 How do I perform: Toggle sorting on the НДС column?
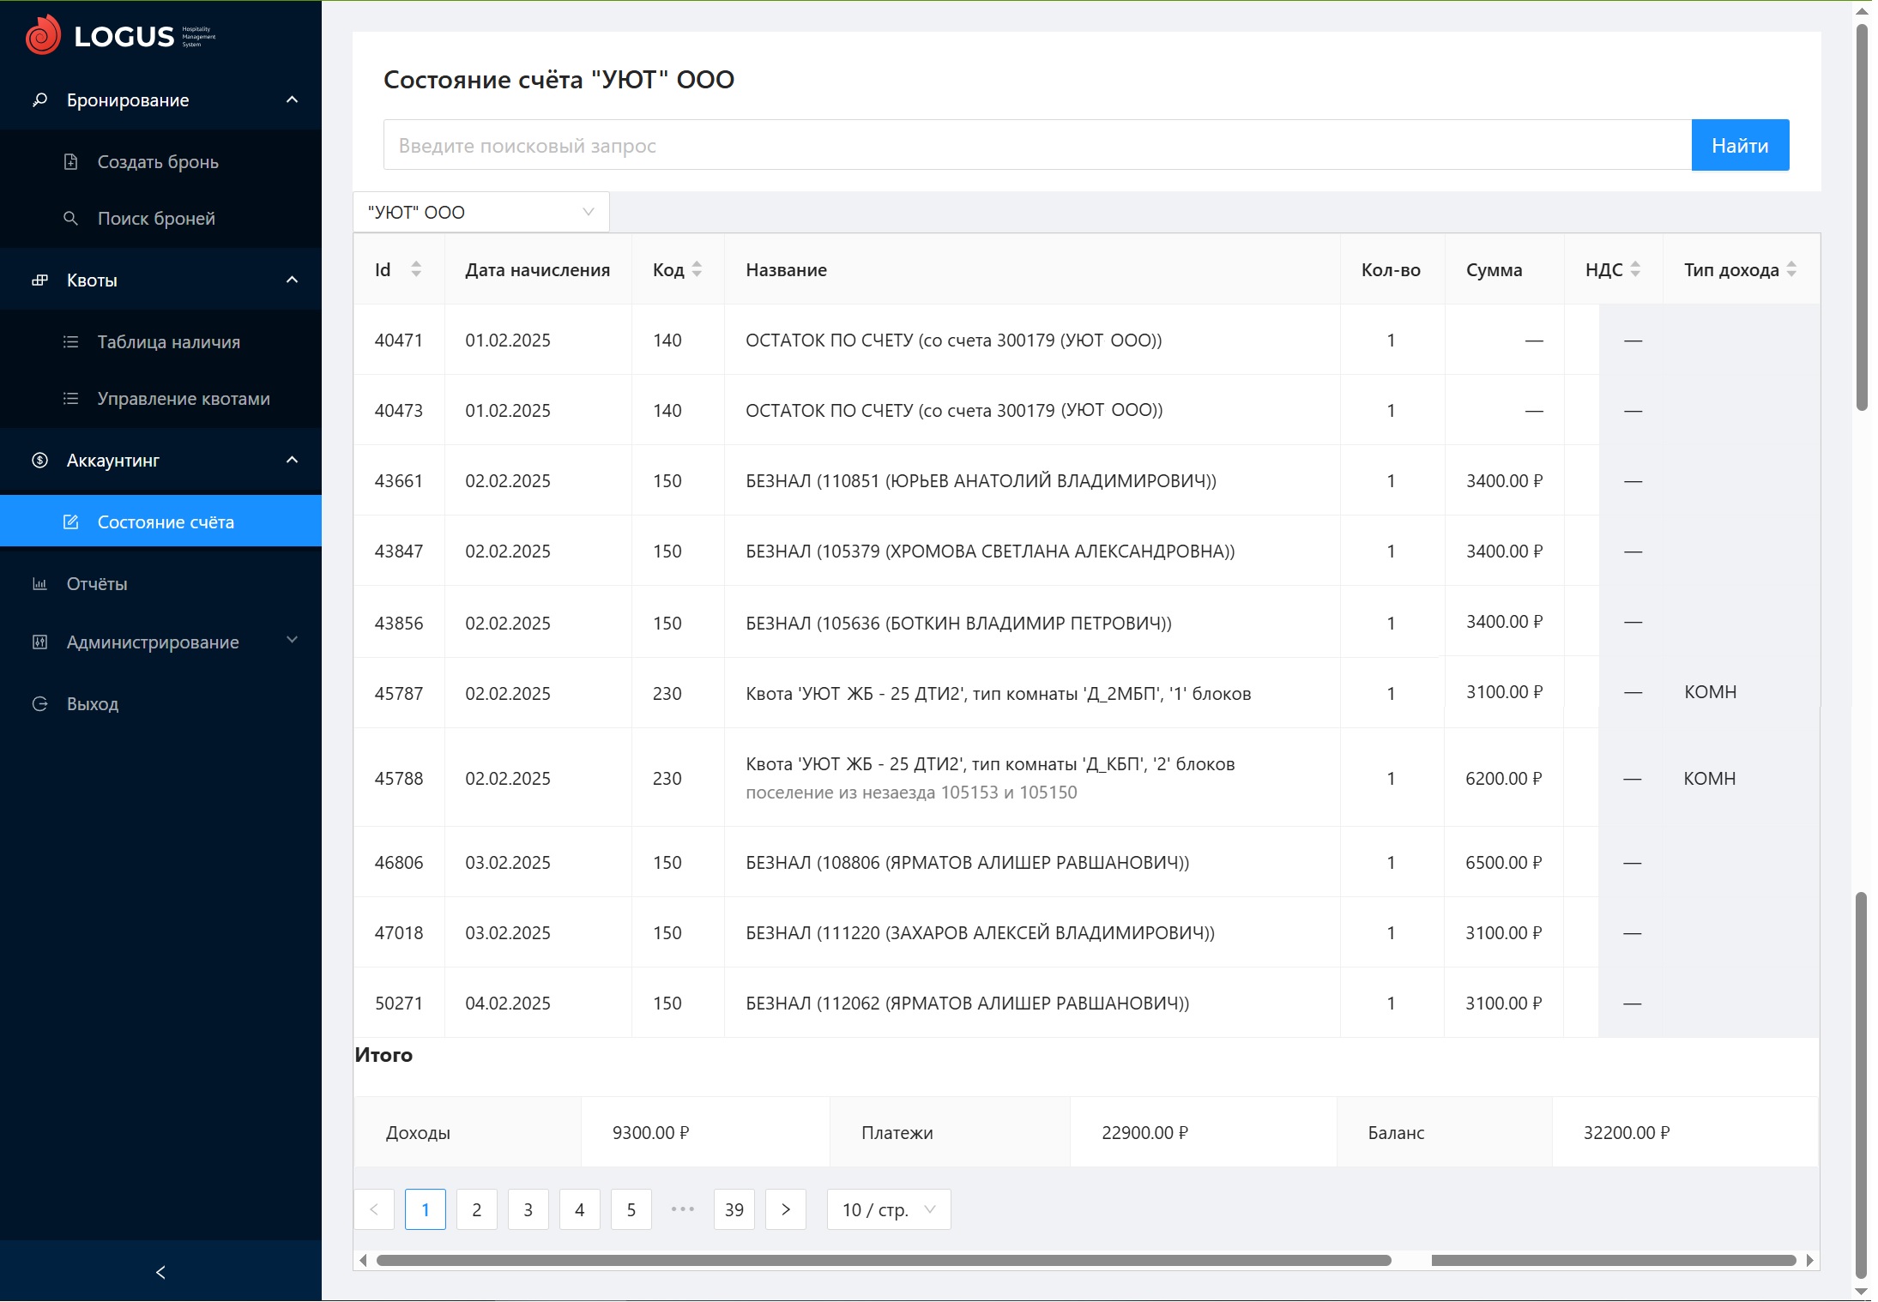point(1635,269)
